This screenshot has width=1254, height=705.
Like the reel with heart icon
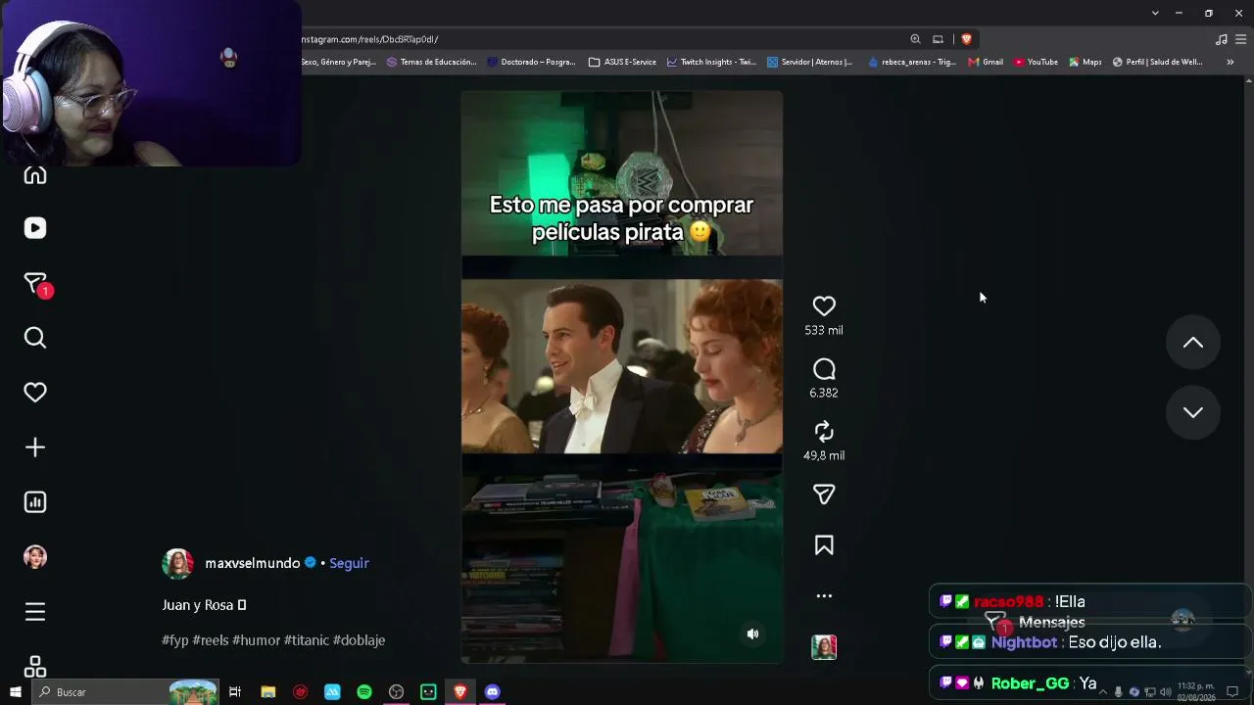pos(824,306)
